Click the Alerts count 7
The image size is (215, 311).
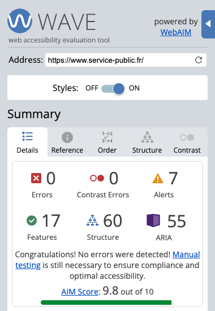(173, 178)
